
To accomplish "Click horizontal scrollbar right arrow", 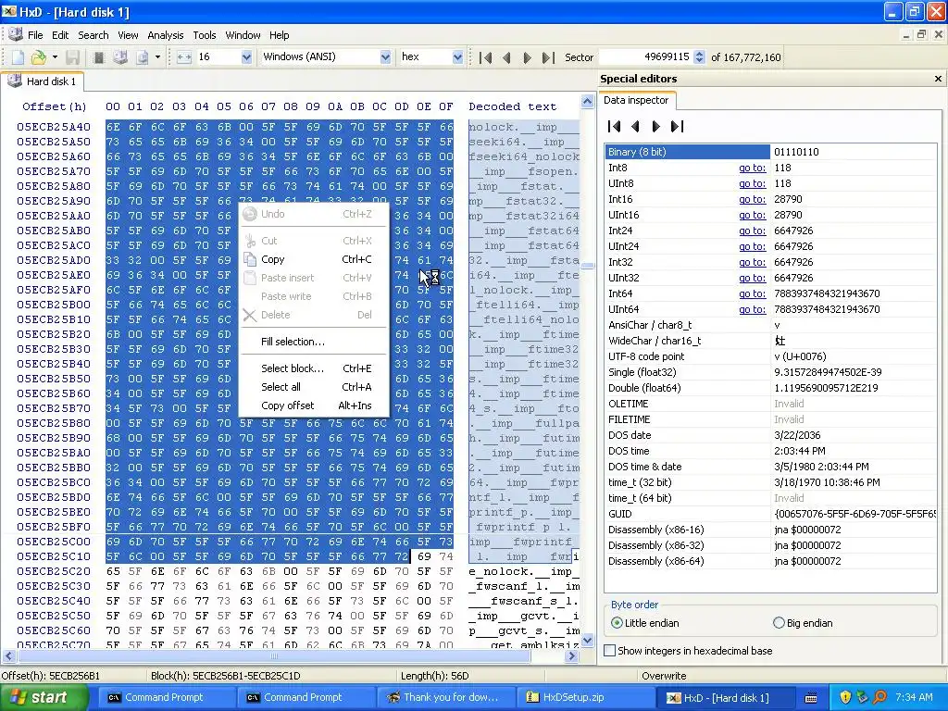I will (572, 656).
